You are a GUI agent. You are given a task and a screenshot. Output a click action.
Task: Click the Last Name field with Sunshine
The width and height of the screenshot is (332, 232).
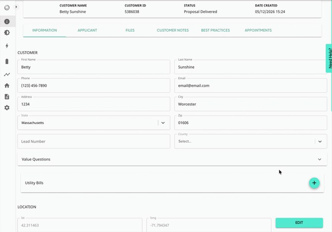pyautogui.click(x=251, y=67)
